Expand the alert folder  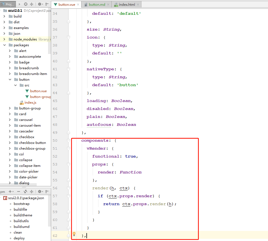pyautogui.click(x=10, y=51)
